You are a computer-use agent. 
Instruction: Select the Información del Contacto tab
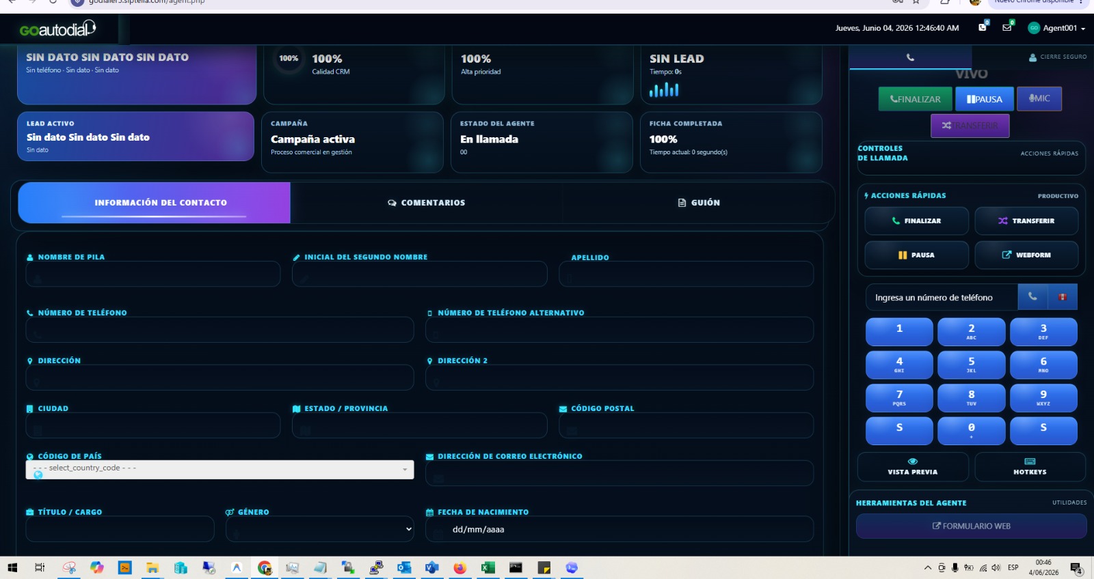point(155,203)
